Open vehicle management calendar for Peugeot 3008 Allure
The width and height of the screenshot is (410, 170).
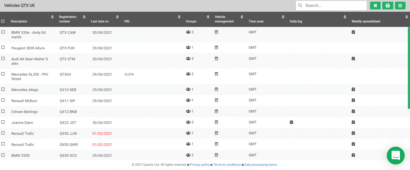tap(216, 48)
